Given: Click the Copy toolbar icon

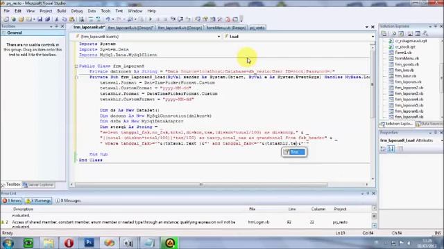Looking at the screenshot, I should pyautogui.click(x=64, y=19).
